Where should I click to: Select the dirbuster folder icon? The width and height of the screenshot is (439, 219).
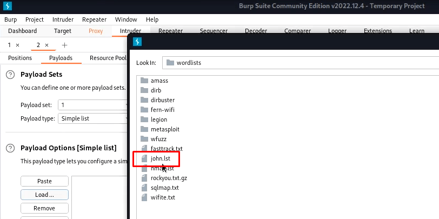click(144, 100)
